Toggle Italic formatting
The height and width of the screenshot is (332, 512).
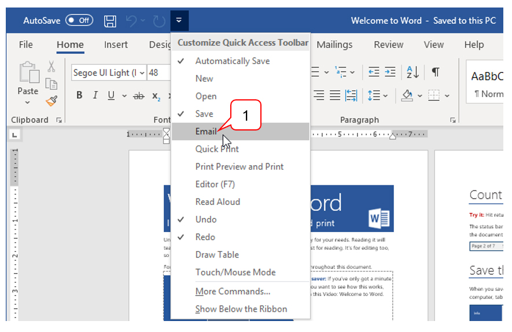tap(95, 95)
